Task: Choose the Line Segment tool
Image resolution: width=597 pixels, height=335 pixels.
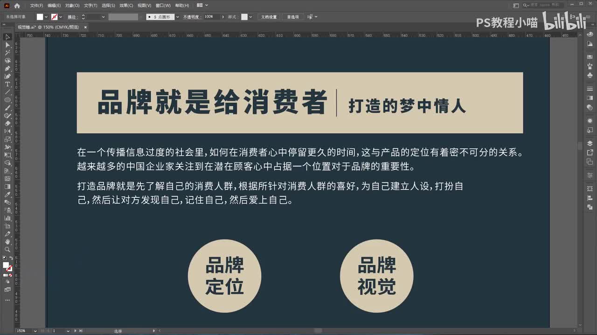Action: 7,92
